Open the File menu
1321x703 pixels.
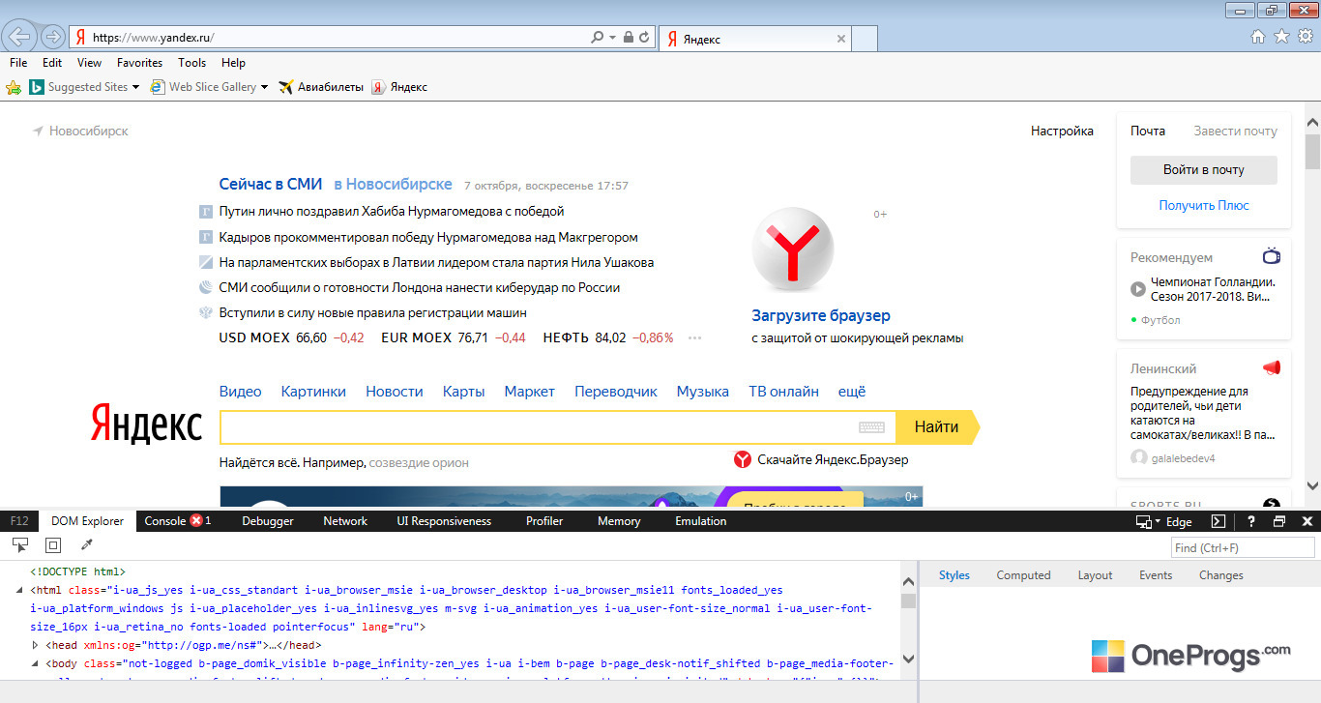coord(18,63)
